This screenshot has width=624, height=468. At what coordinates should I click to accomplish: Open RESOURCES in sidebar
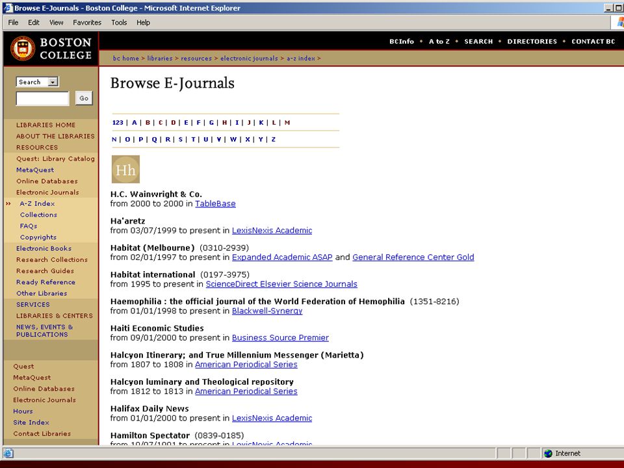37,148
